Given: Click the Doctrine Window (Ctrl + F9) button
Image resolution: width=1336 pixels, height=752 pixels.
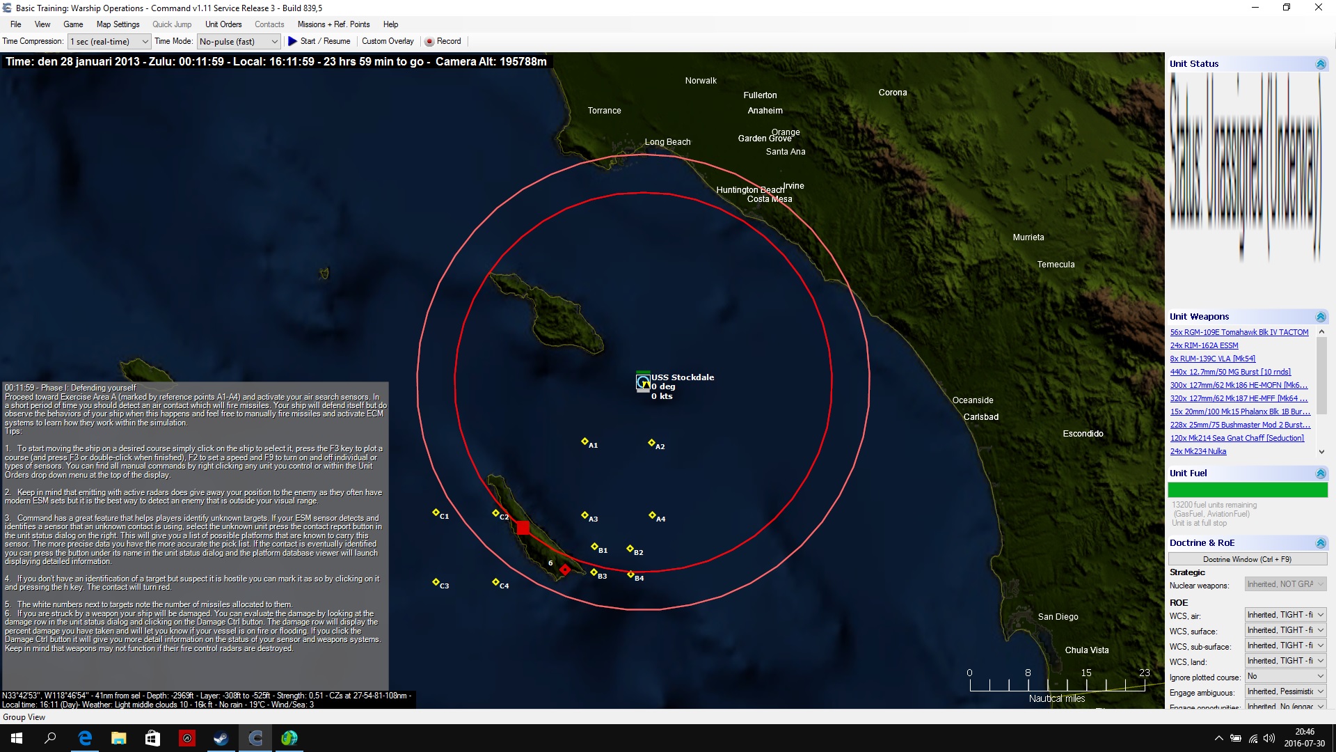Looking at the screenshot, I should point(1247,559).
